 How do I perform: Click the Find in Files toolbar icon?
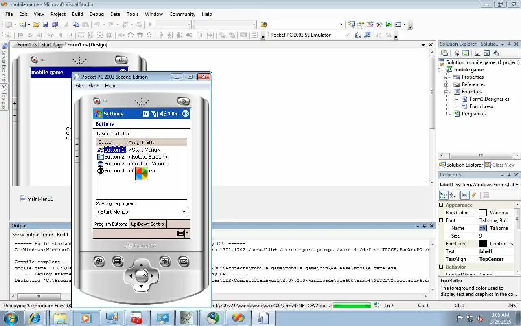[x=264, y=24]
